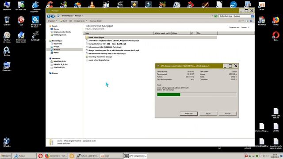
Task: Click the Explorer help icon
Action: tap(251, 21)
